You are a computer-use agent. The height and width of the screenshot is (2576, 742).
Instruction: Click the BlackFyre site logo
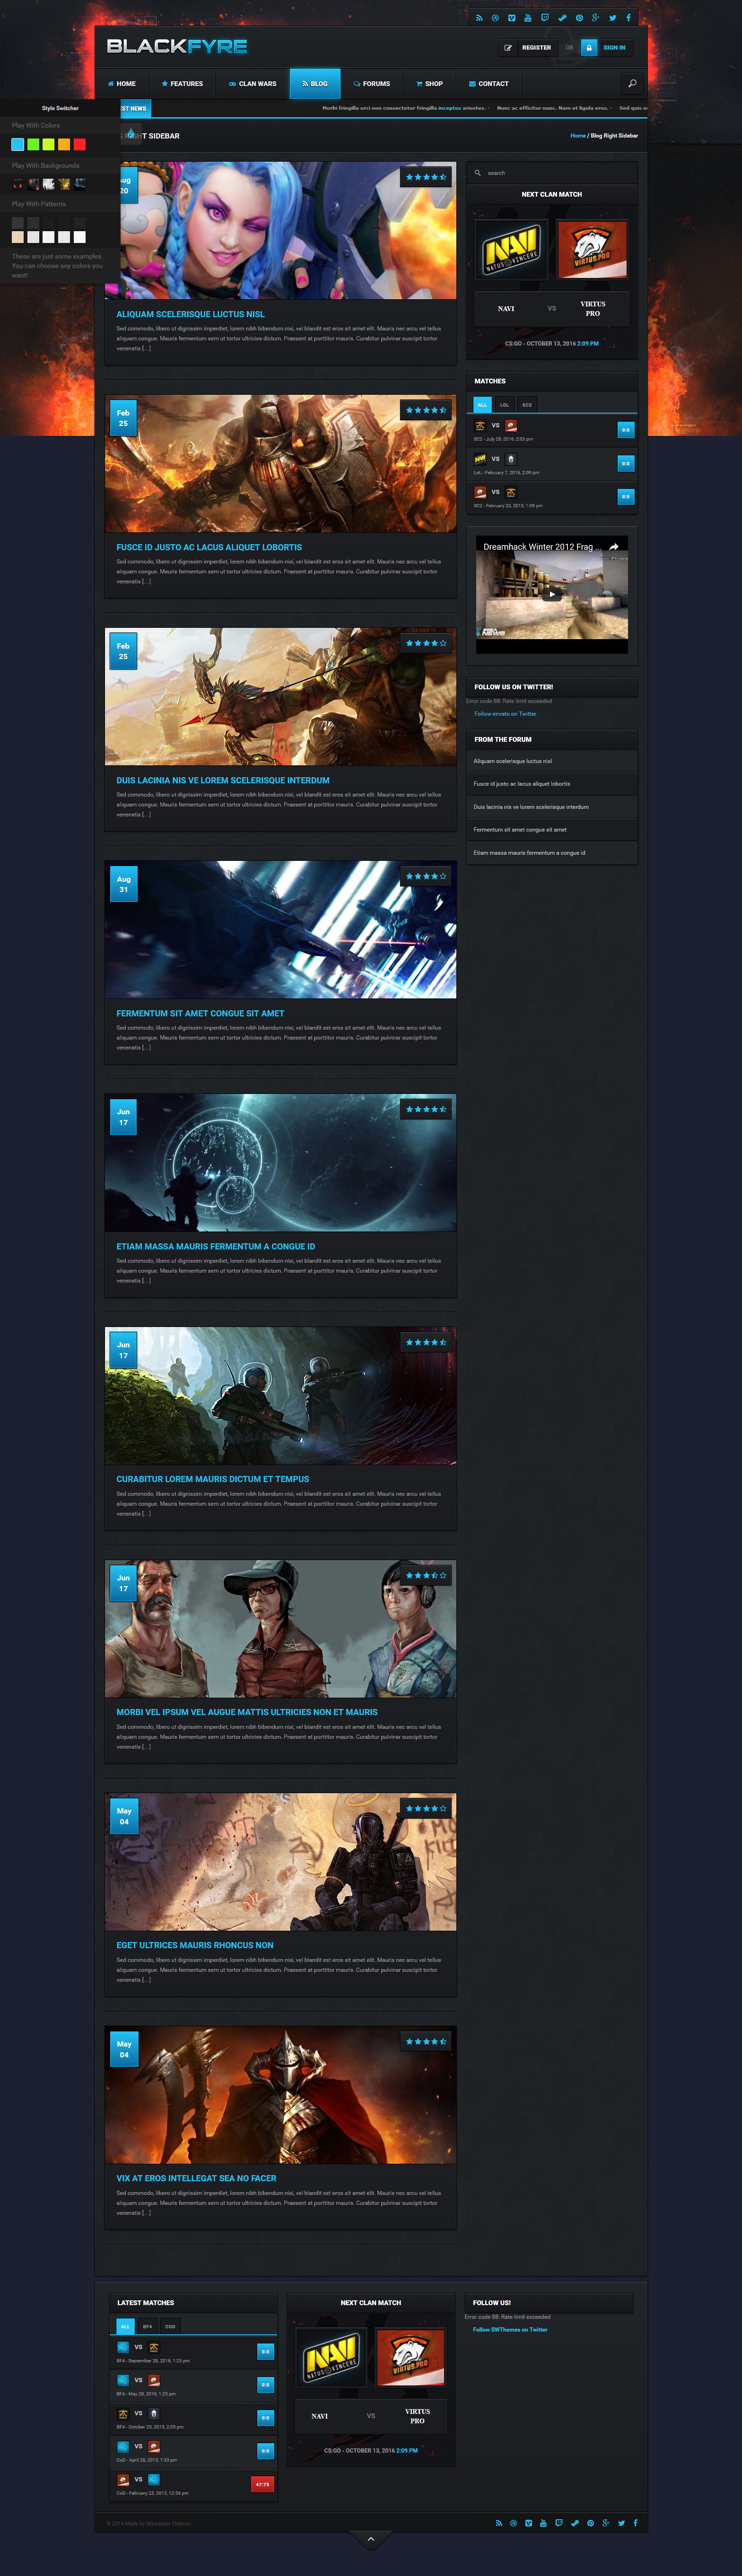pos(177,46)
